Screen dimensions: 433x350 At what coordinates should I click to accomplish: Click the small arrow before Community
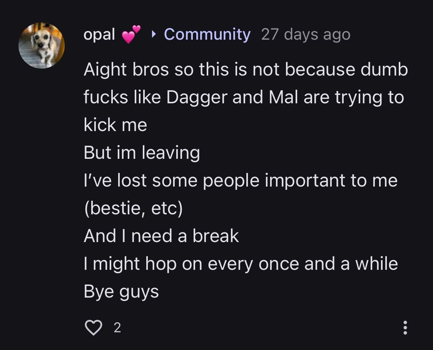pos(154,34)
